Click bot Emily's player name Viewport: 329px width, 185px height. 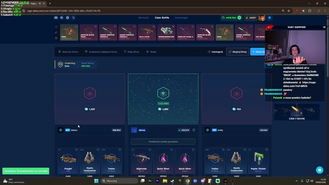(x=220, y=130)
